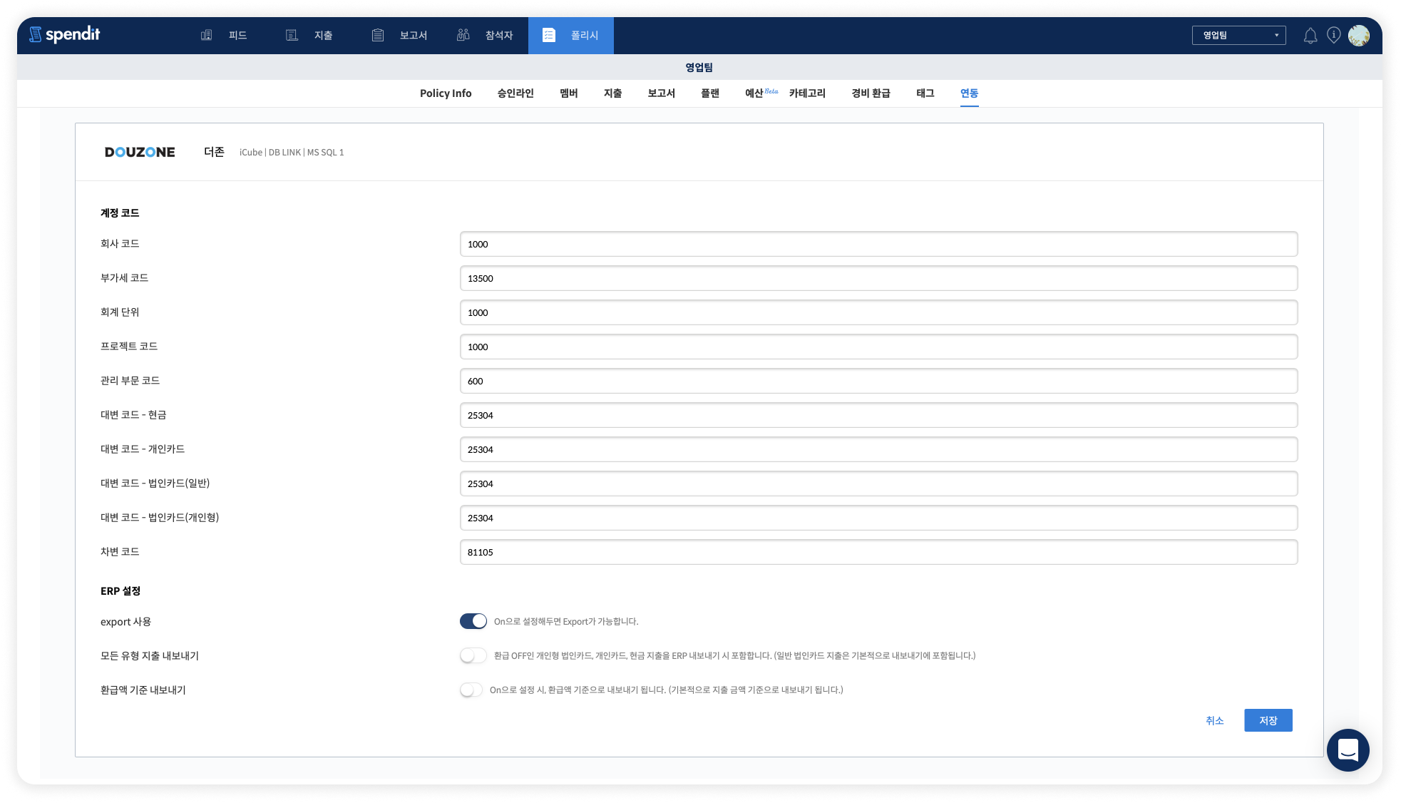The height and width of the screenshot is (803, 1401).
Task: Click the user profile avatar
Action: [1359, 35]
